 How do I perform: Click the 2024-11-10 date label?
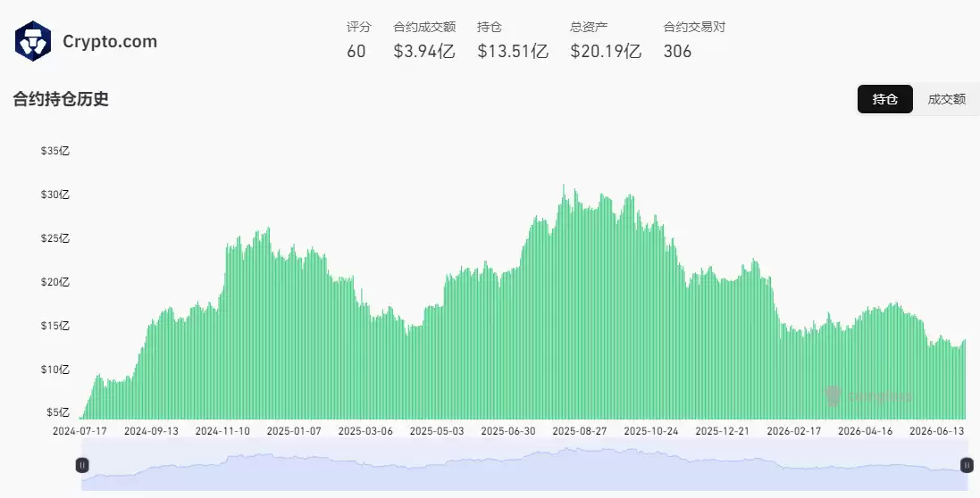(222, 431)
